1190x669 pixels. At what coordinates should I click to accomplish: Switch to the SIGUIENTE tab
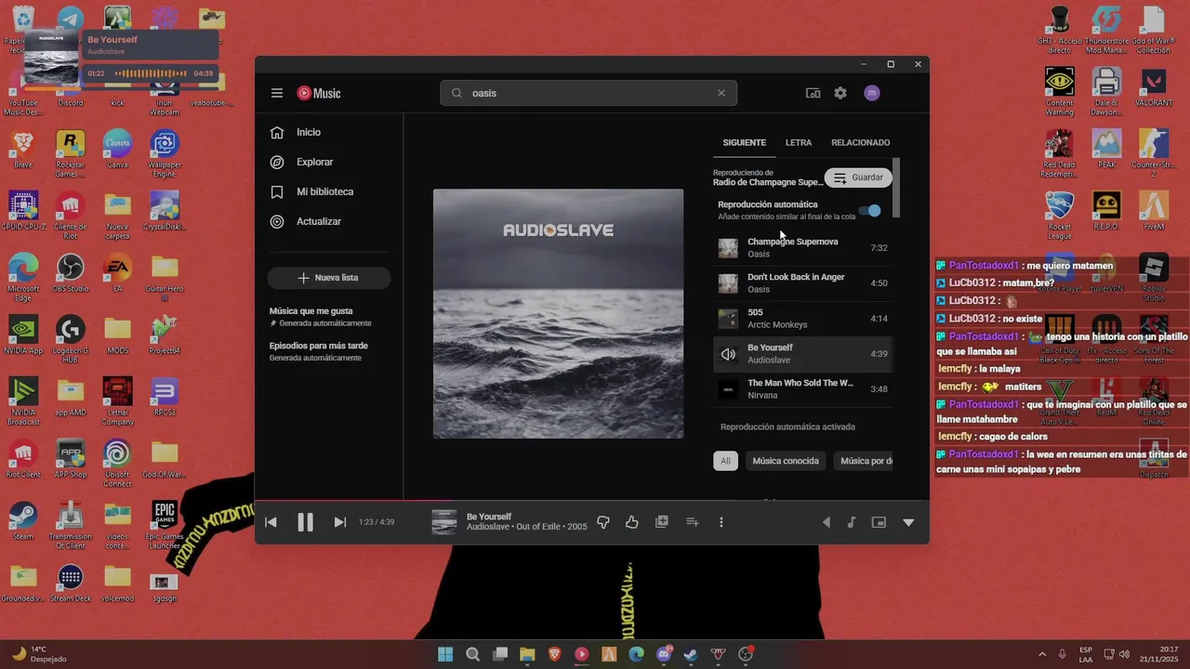(x=744, y=142)
